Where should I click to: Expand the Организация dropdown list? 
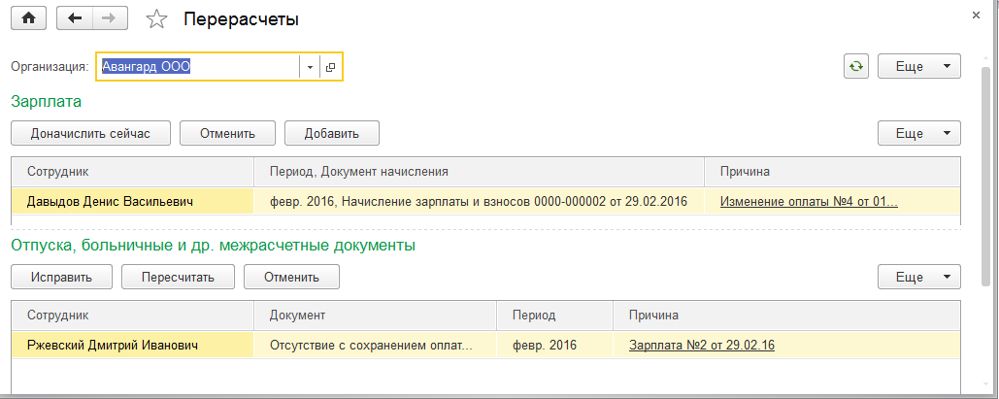tap(310, 67)
